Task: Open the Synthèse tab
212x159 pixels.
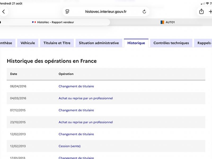Action: coord(7,43)
